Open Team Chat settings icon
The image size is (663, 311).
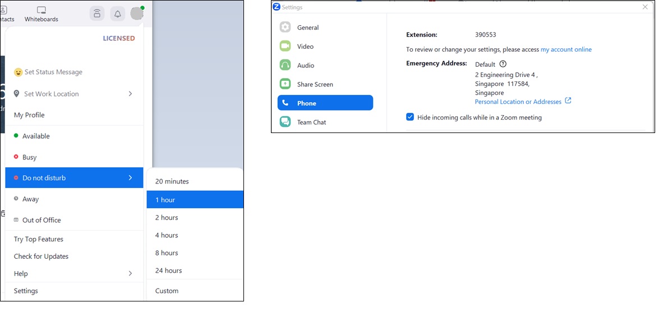click(286, 122)
